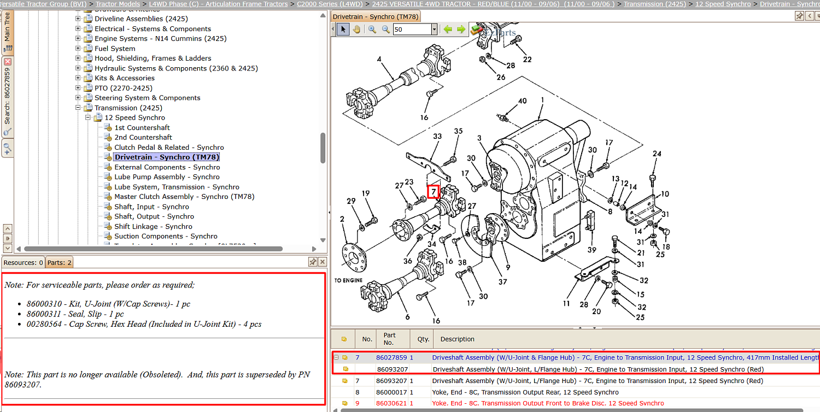Click the Transmission (2425) folder icon
Image resolution: width=820 pixels, height=412 pixels.
(88, 108)
